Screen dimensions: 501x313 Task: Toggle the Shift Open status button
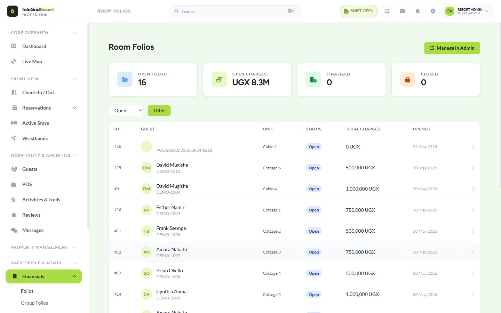tap(359, 11)
